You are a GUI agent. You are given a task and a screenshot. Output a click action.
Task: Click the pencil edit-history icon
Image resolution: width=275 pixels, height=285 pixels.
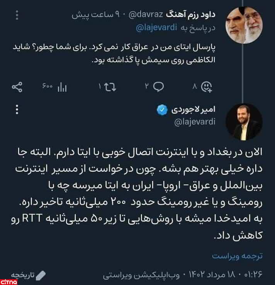pos(41,275)
